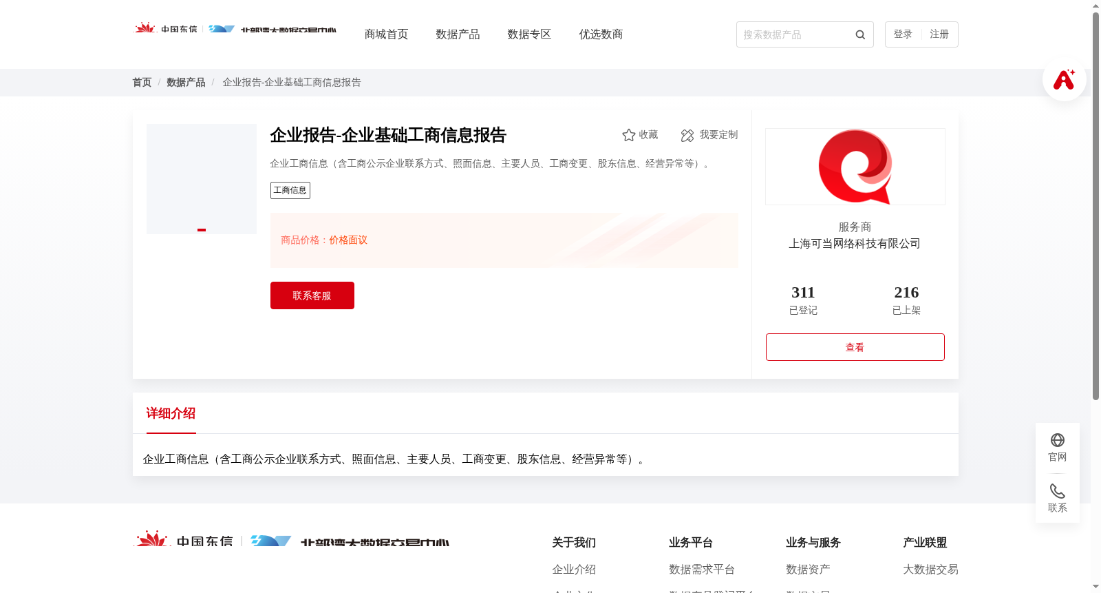
Task: Click the 联系客服 red button
Action: pos(312,295)
